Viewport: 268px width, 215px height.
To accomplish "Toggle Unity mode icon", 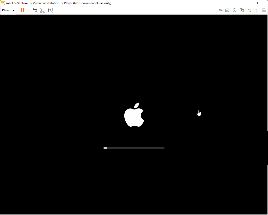I will (x=50, y=10).
